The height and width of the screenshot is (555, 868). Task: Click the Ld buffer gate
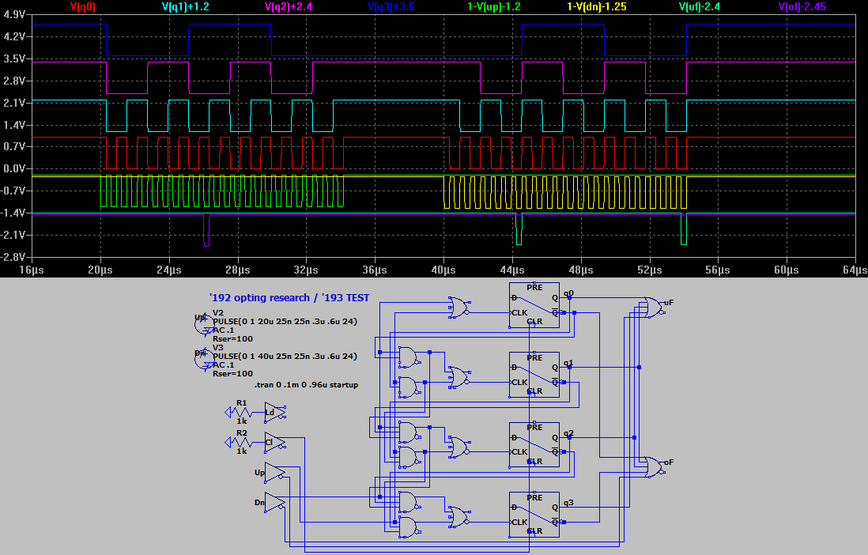[274, 412]
